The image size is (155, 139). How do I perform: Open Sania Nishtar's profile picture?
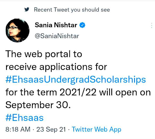[18, 31]
